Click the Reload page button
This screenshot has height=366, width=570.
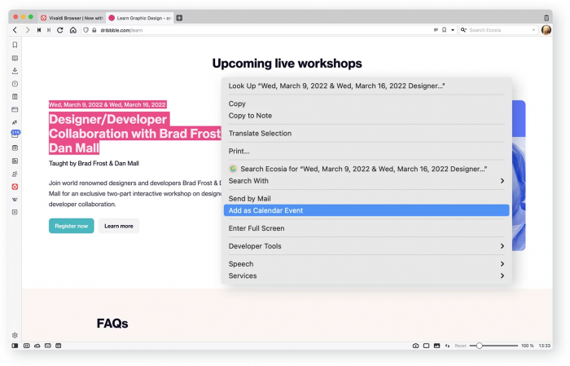point(60,29)
